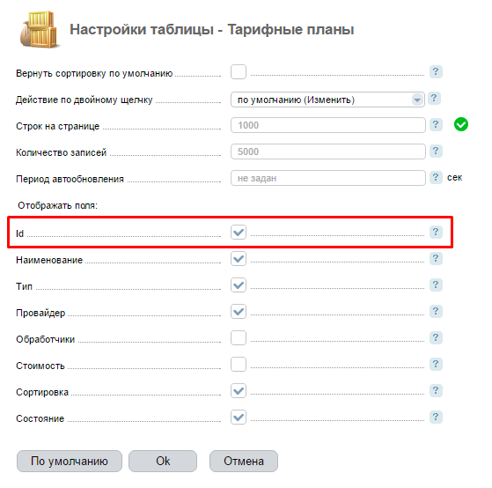Click dropdown arrow of по умолчанию (Изменить)

coord(417,100)
